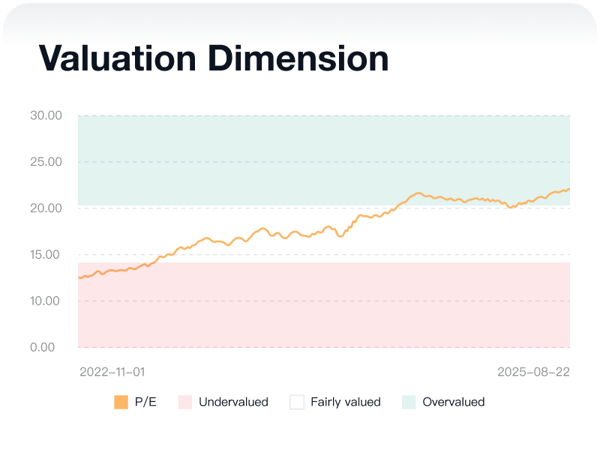Image resolution: width=600 pixels, height=450 pixels.
Task: Click the 2022-11-01 start date label
Action: [112, 371]
